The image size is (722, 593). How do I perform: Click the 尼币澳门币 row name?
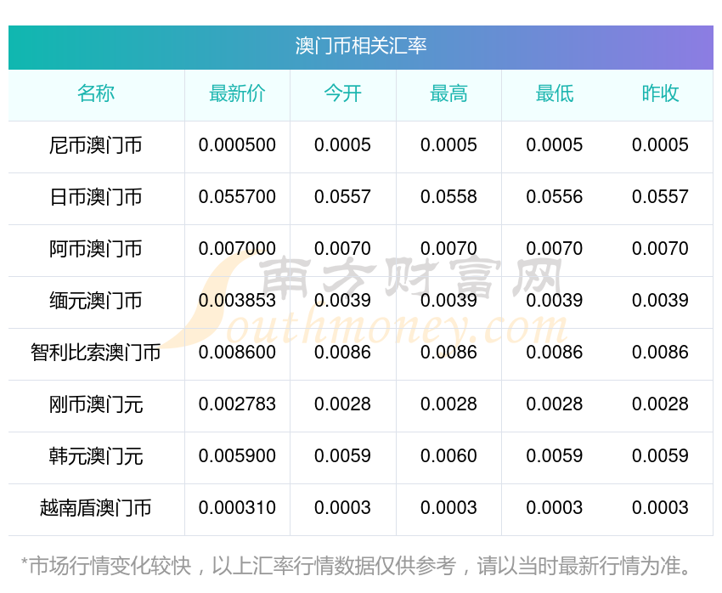click(x=96, y=145)
